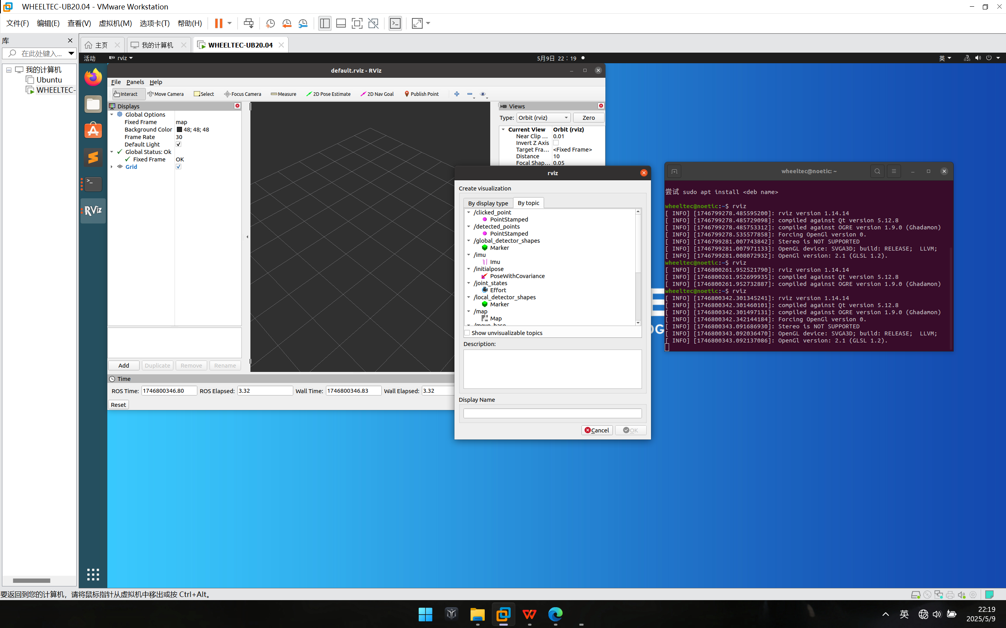Screen dimensions: 1006x628
Task: Toggle the Default Light checkbox
Action: pos(178,144)
